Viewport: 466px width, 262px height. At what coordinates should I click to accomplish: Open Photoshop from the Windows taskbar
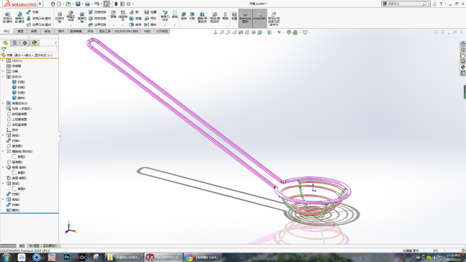(67, 257)
